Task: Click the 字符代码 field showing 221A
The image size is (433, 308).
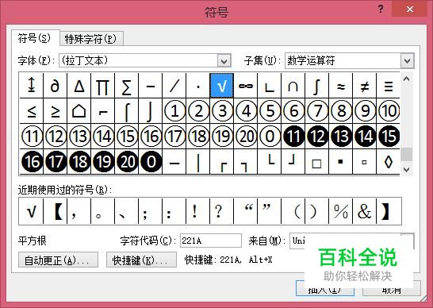Action: tap(211, 241)
